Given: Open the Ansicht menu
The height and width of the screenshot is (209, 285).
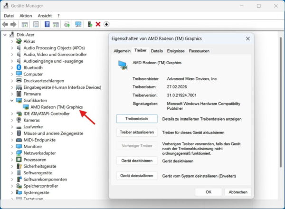Looking at the screenshot, I should point(45,16).
